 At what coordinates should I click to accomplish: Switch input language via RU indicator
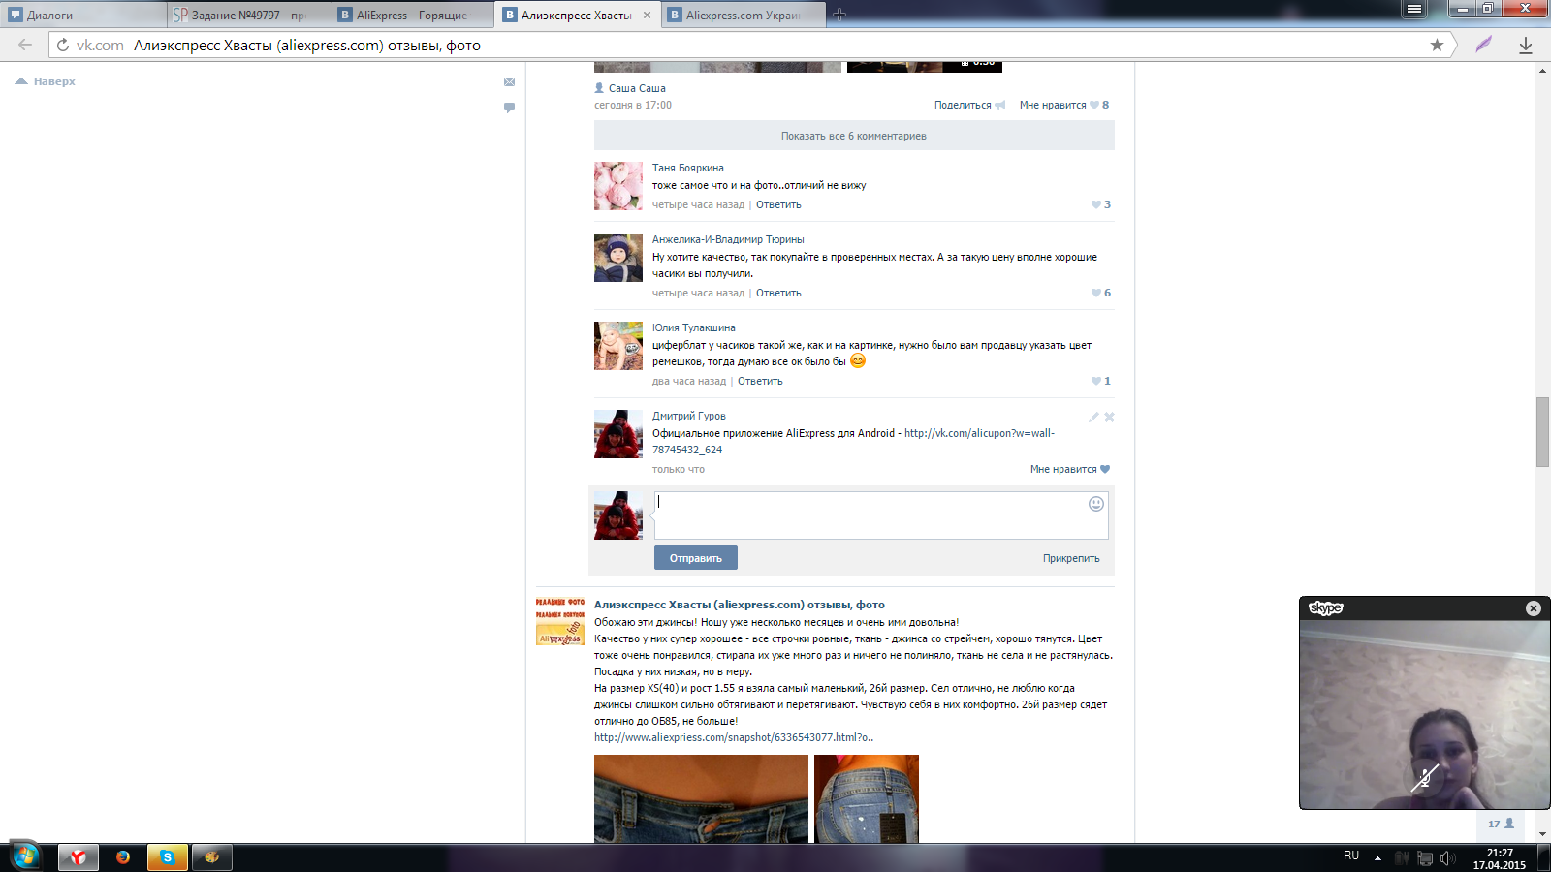coord(1351,856)
